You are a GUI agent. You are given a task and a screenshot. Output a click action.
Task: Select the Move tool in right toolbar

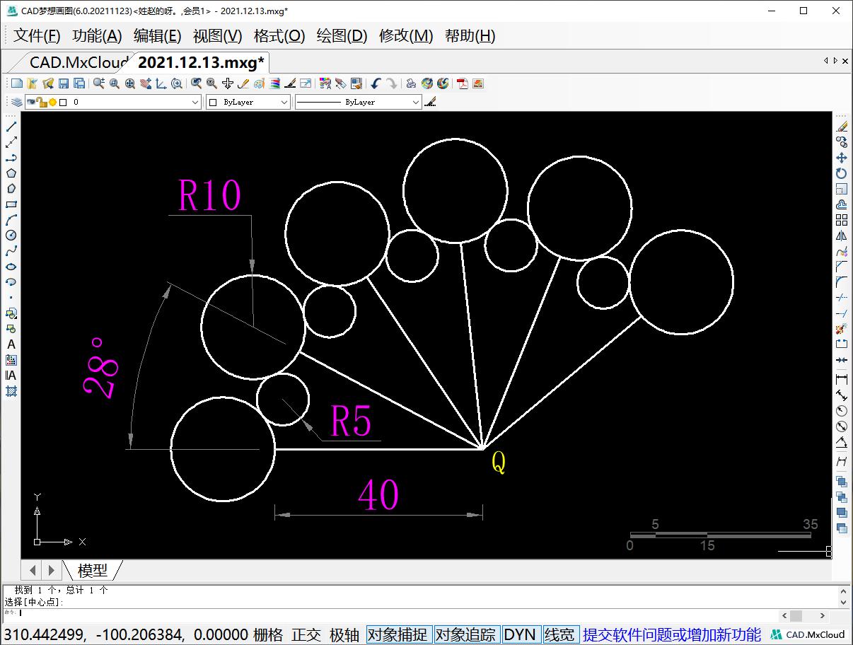tap(842, 158)
